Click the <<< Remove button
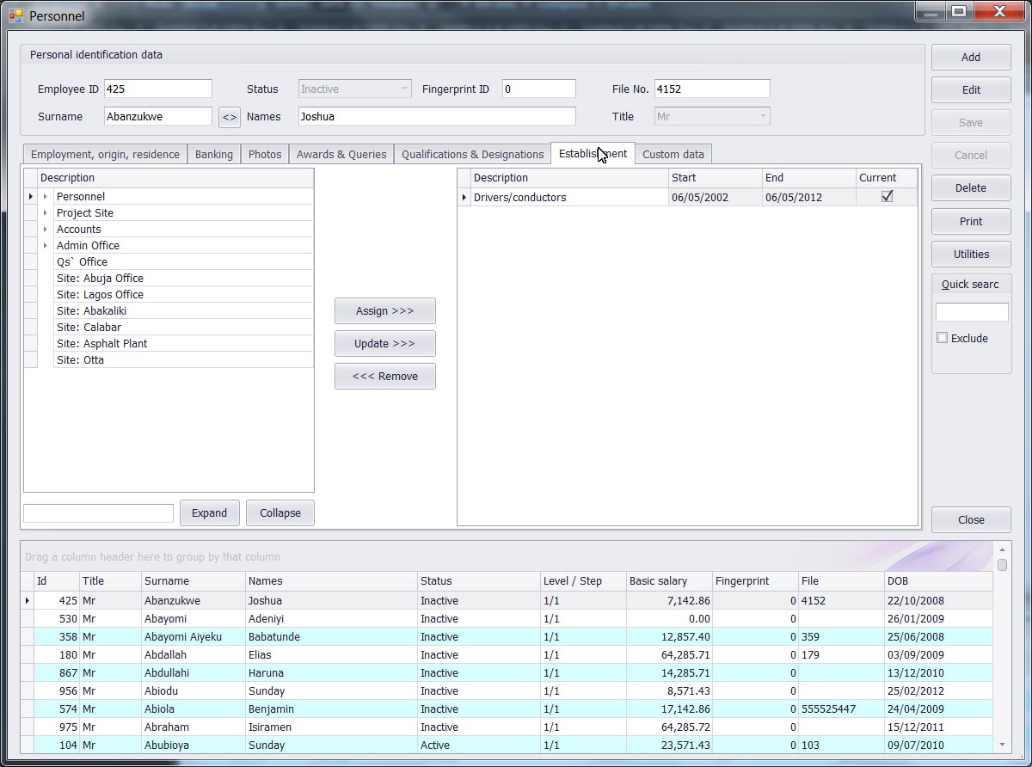This screenshot has width=1032, height=767. coord(384,376)
